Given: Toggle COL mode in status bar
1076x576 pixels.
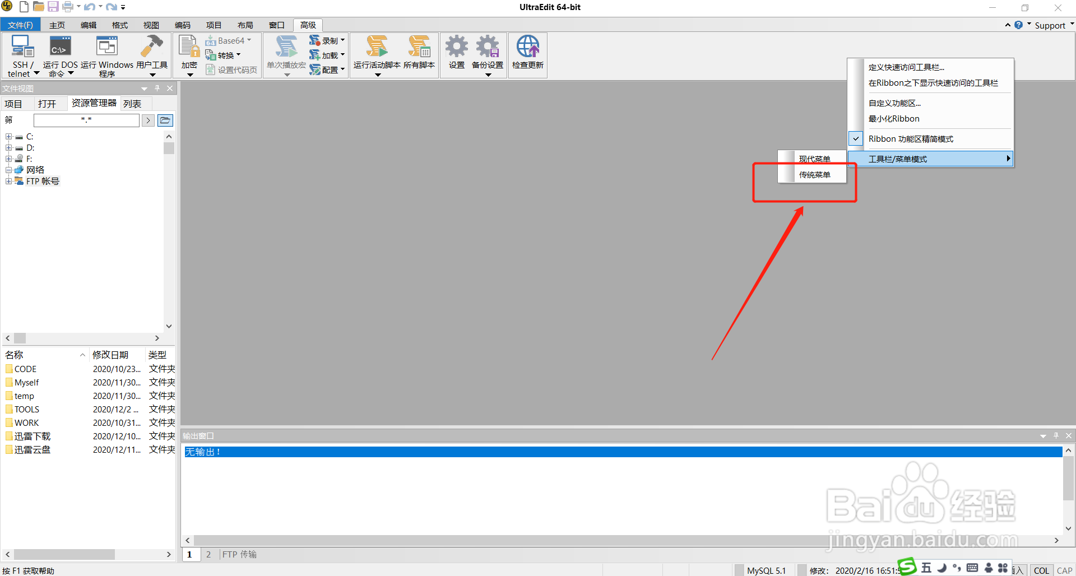Looking at the screenshot, I should 1041,570.
